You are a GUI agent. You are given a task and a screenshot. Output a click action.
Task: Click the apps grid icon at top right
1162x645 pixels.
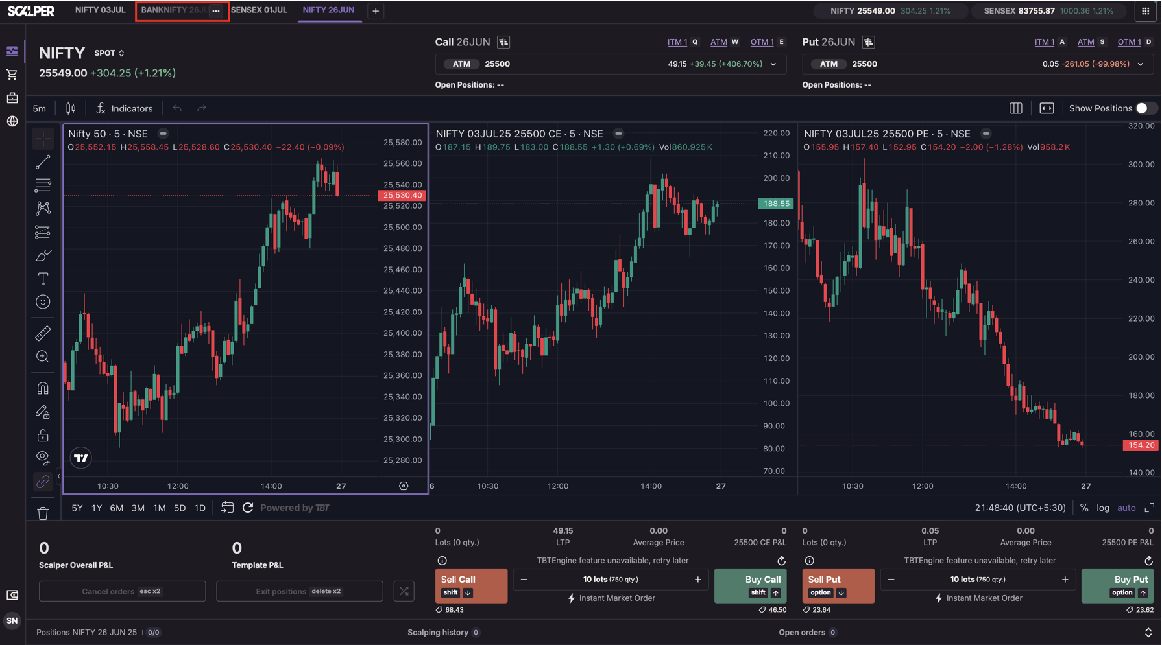click(1145, 11)
